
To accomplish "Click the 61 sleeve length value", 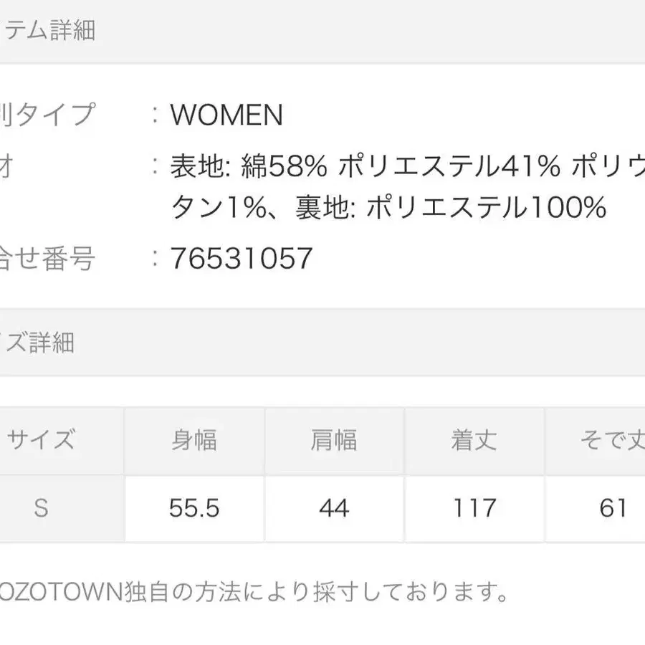I will (x=611, y=508).
